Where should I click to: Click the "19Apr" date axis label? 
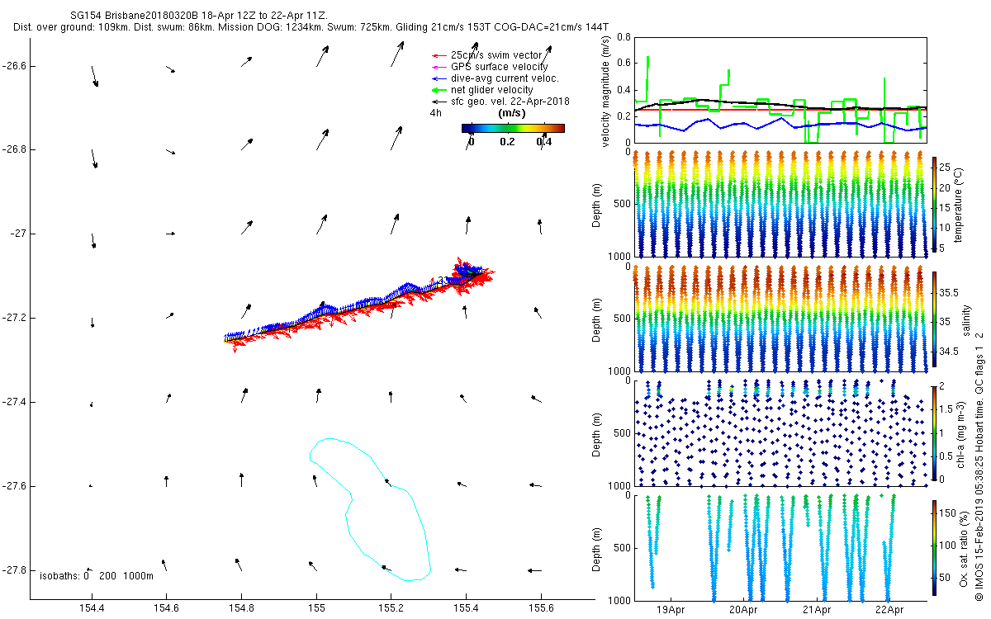[670, 610]
